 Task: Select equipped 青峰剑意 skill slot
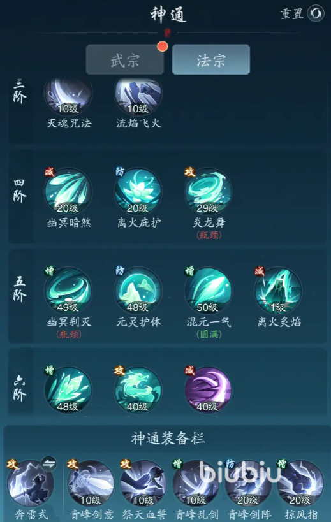pyautogui.click(x=91, y=483)
